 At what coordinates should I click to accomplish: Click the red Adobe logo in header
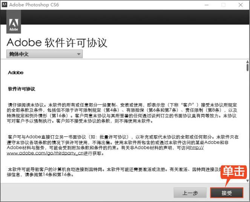[14, 25]
